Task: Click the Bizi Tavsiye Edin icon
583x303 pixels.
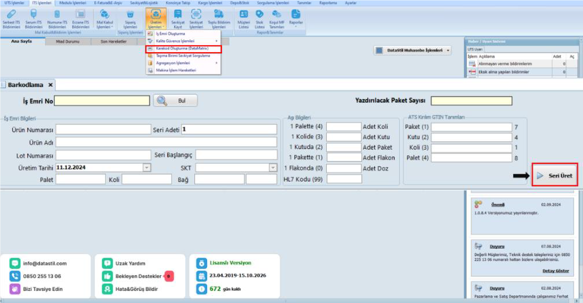Action: click(x=16, y=287)
